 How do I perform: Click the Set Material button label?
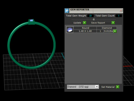[x=108, y=87]
